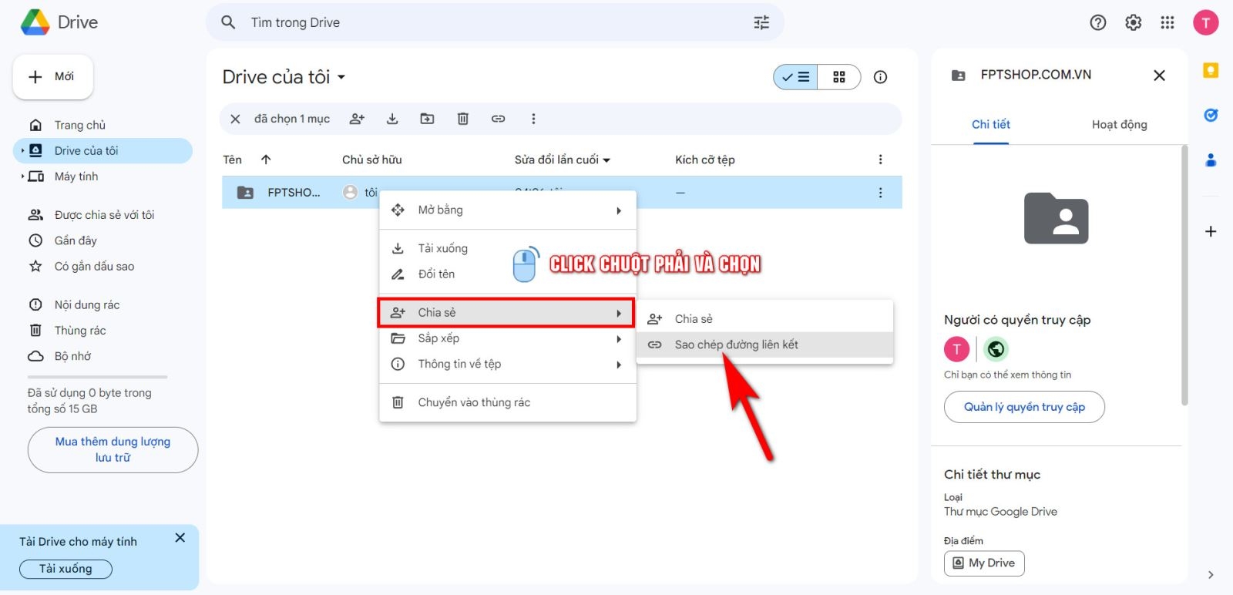The height and width of the screenshot is (595, 1233).
Task: Switch to Hoạt động tab
Action: [1119, 124]
